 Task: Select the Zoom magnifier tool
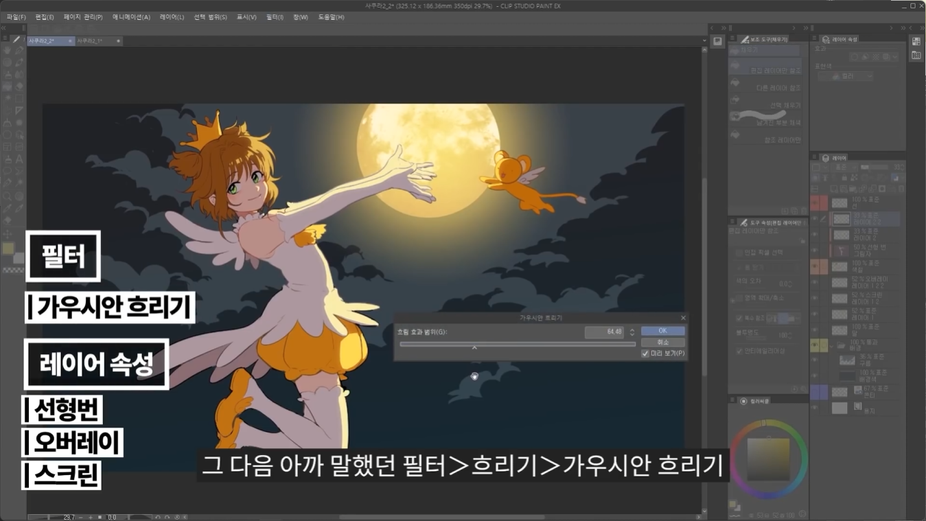(7, 196)
